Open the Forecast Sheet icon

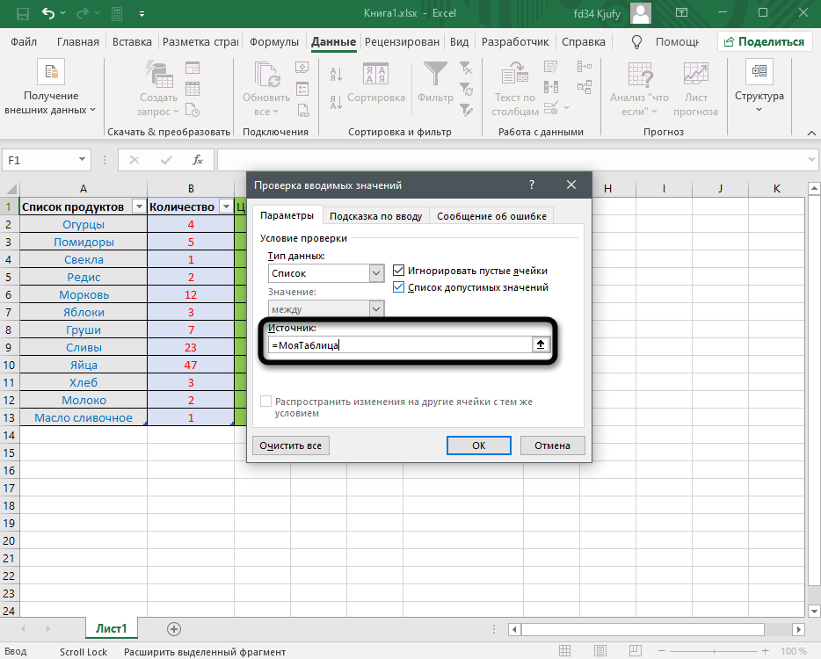pyautogui.click(x=695, y=74)
